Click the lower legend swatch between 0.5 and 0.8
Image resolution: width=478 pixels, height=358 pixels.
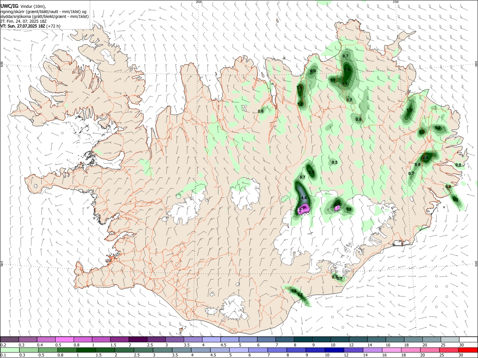[x=48, y=350]
